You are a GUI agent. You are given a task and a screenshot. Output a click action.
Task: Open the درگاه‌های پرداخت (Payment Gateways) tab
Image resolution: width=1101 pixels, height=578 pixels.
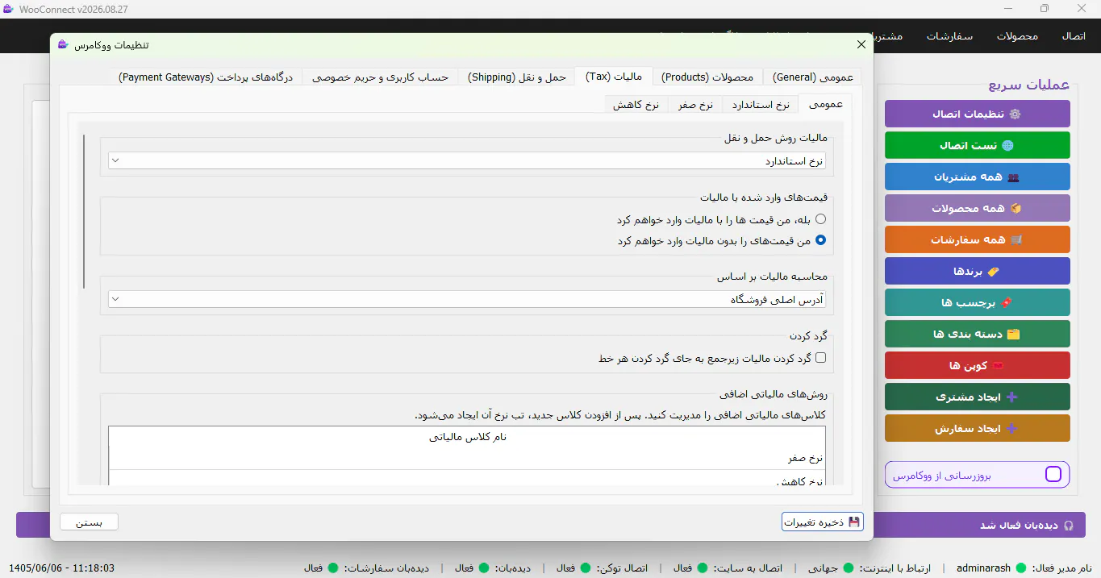pos(206,77)
